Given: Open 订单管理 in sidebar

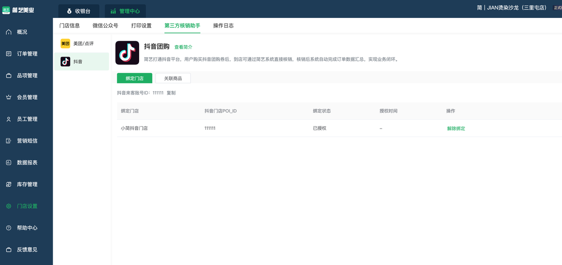Looking at the screenshot, I should (x=26, y=54).
